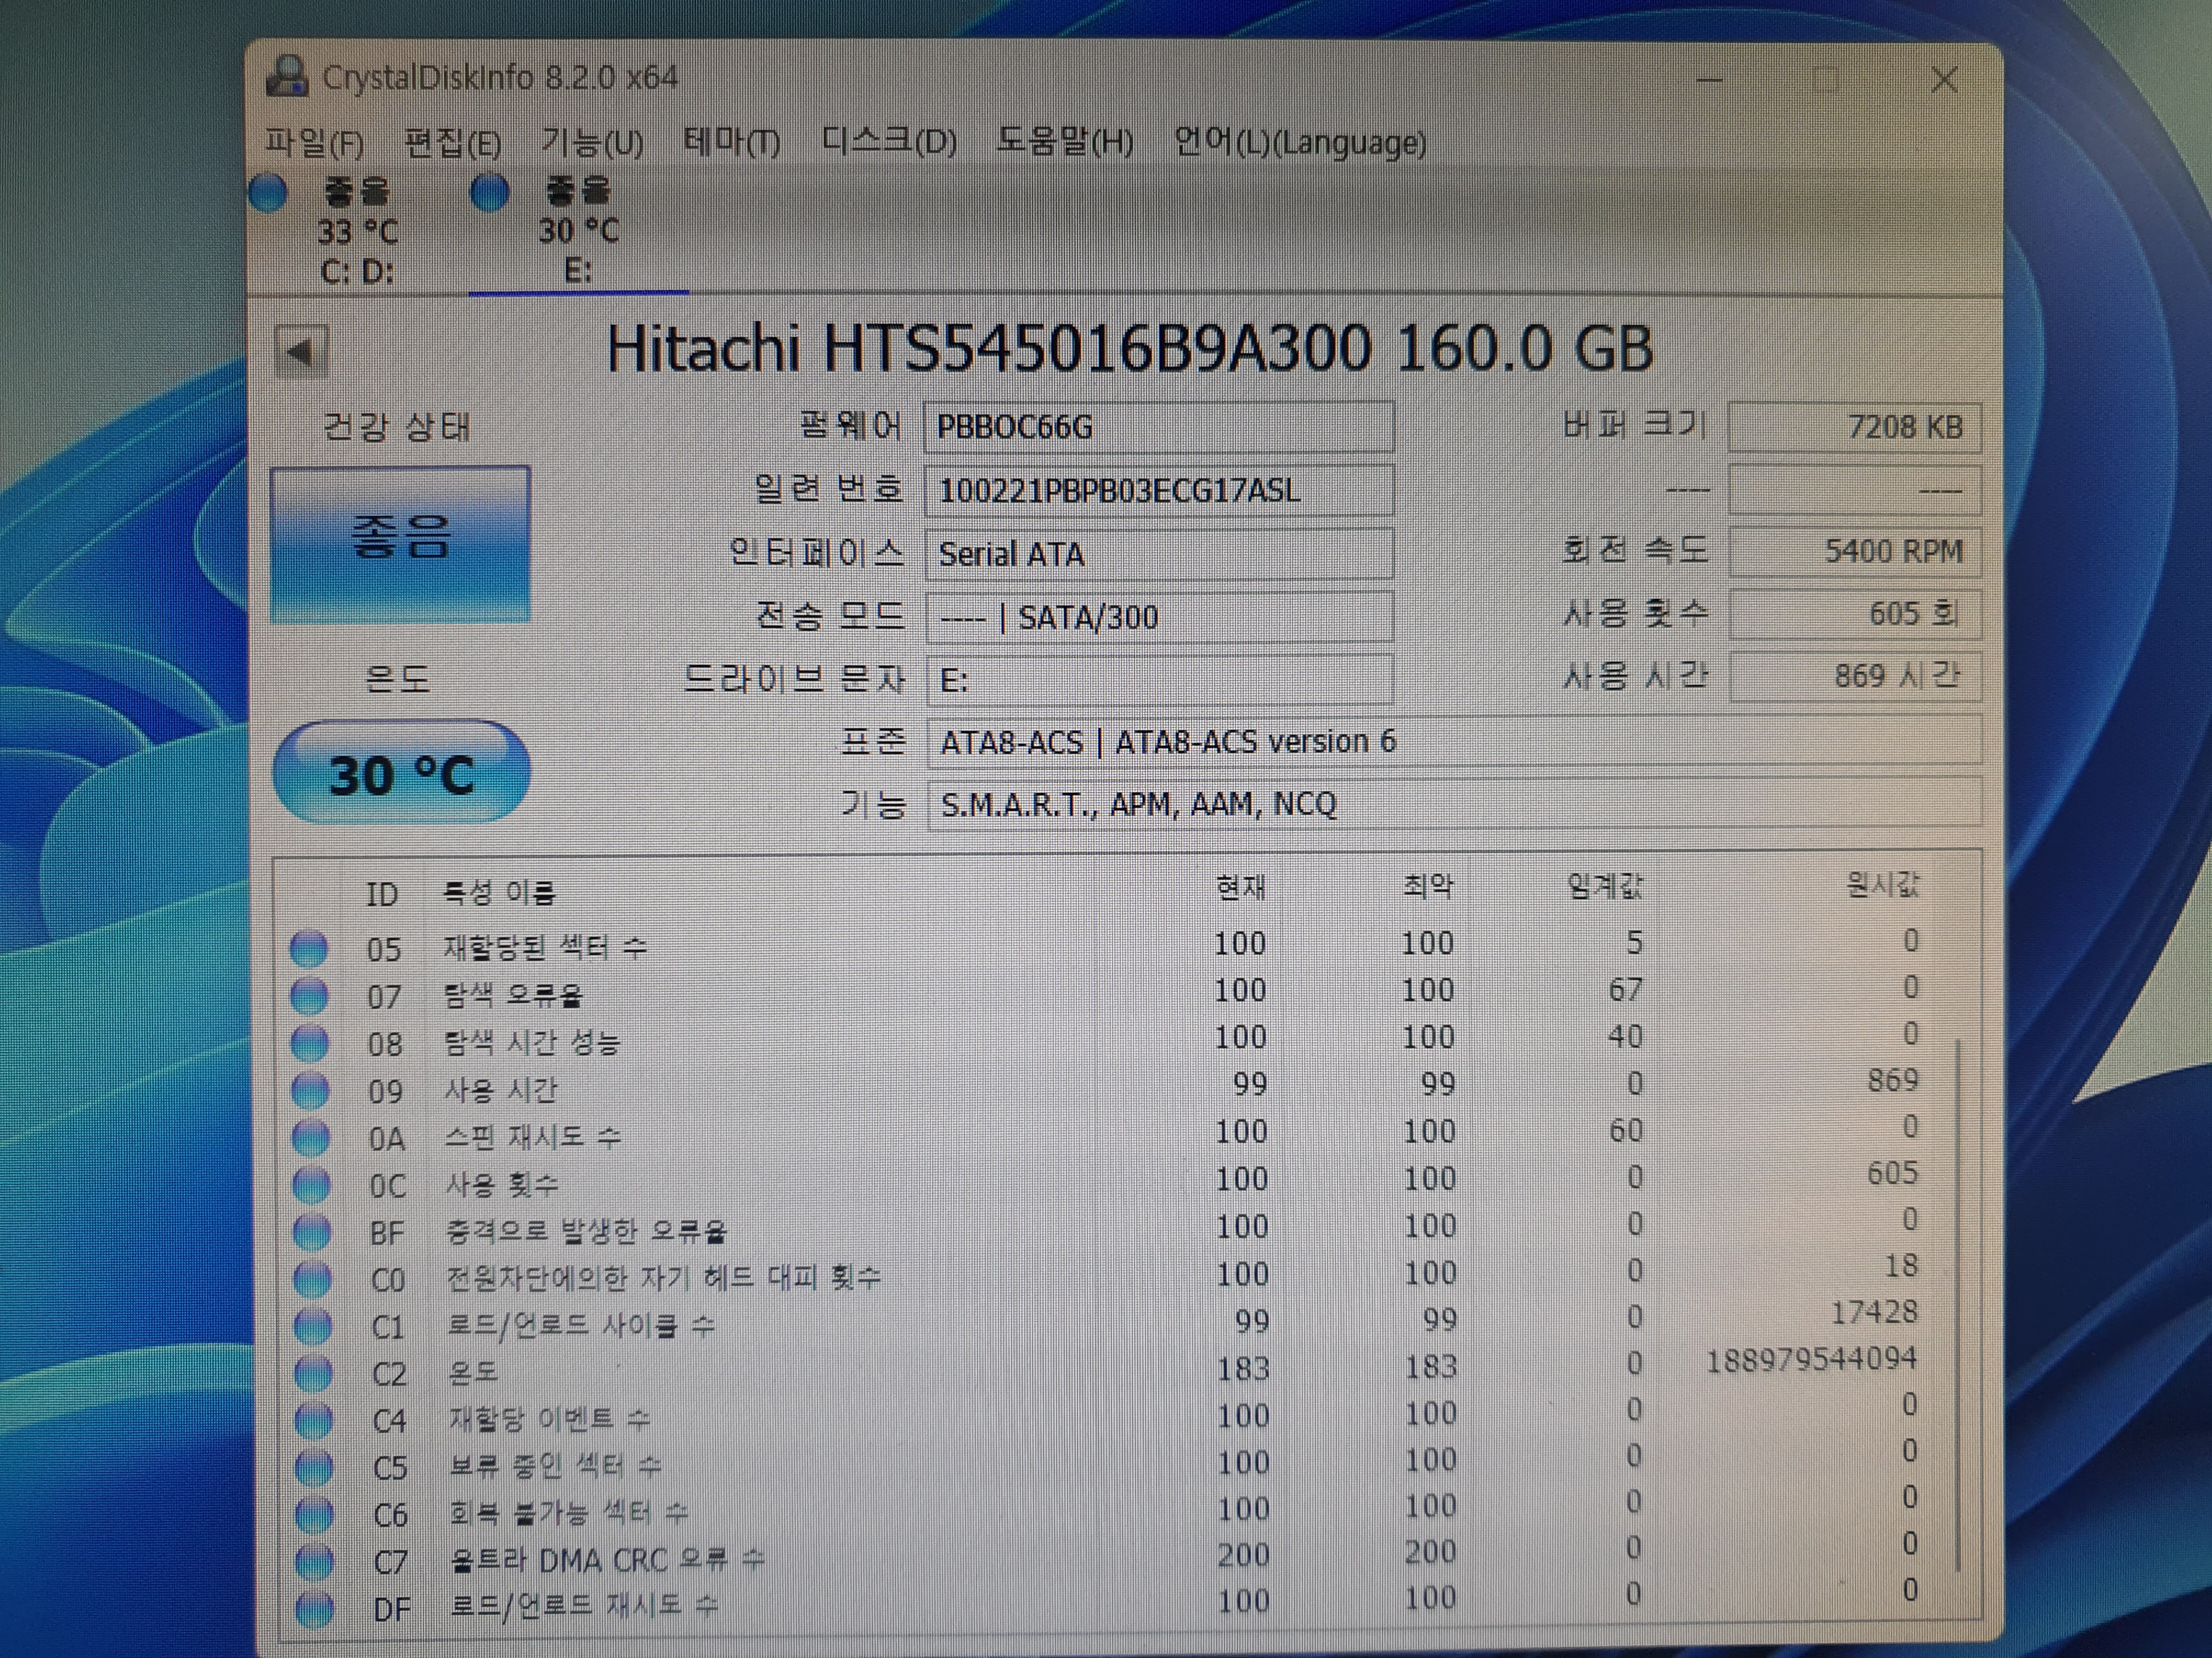Click the blue status orb for C: D: disk

coord(268,193)
